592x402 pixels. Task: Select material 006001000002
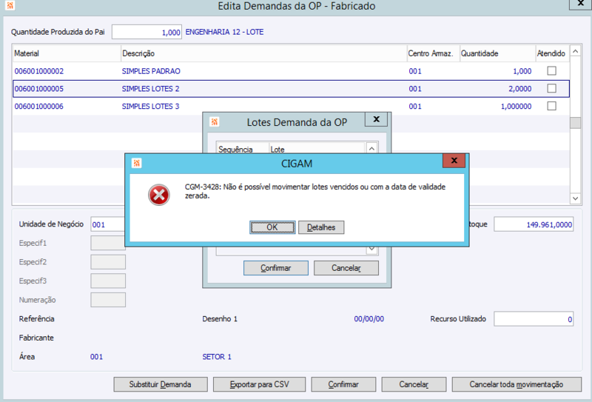pos(39,71)
